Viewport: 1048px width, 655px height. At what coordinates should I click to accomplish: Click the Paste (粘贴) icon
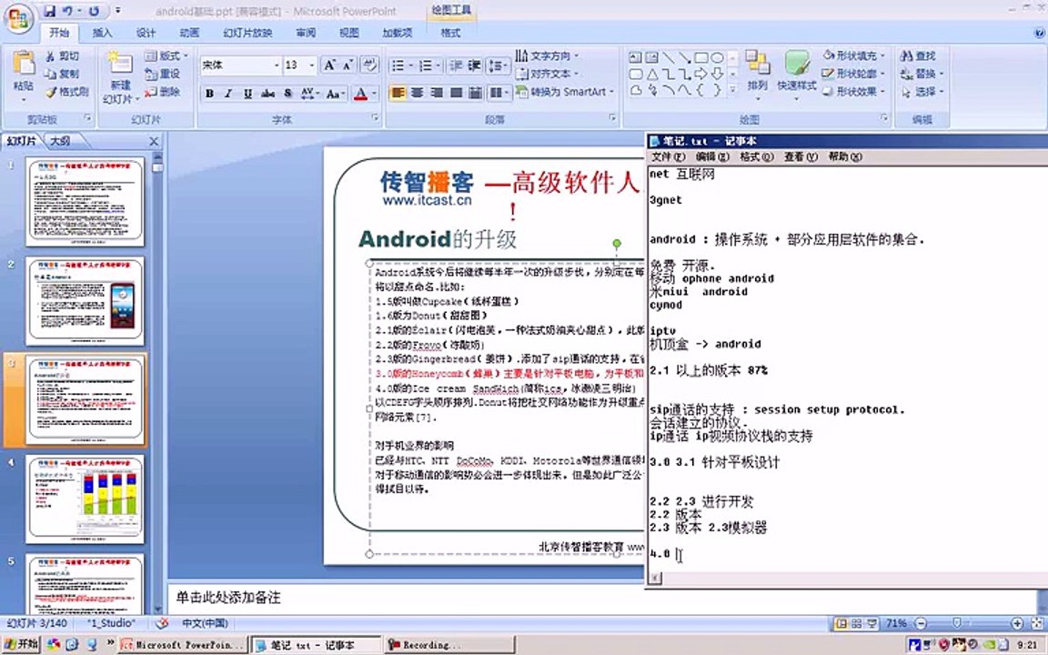(x=24, y=65)
